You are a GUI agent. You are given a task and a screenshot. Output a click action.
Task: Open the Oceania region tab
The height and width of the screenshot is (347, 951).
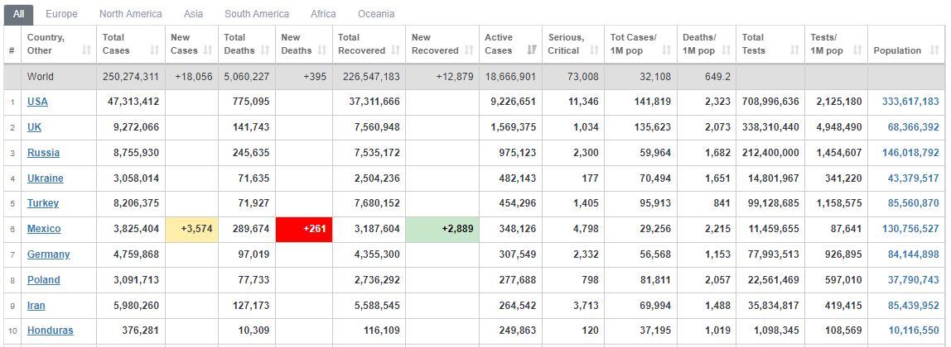click(x=376, y=13)
